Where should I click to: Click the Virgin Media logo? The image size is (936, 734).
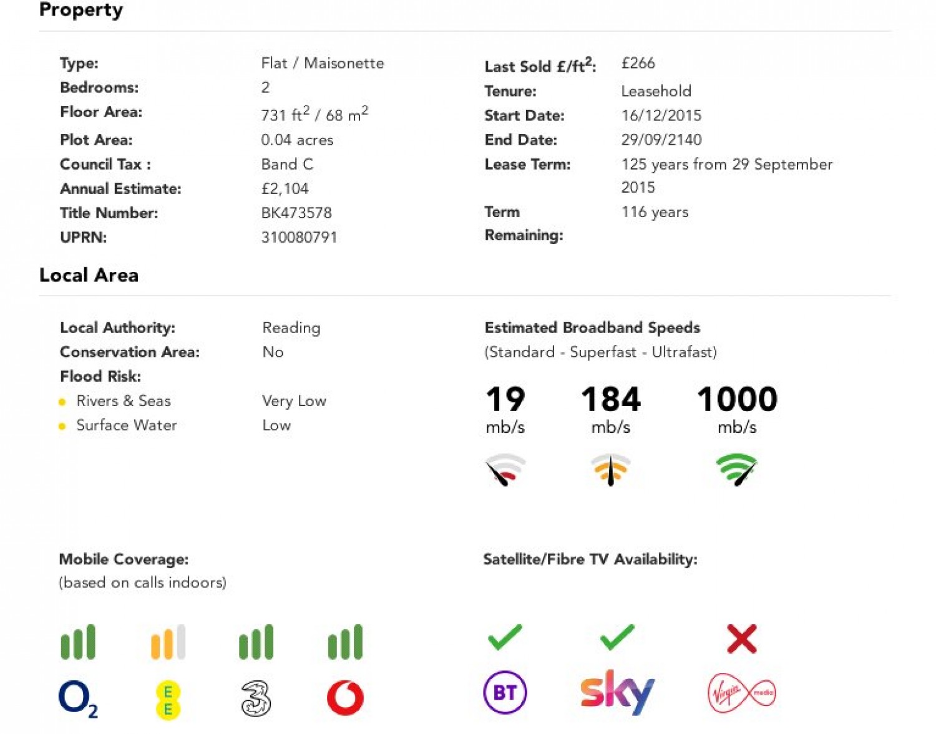pyautogui.click(x=742, y=693)
